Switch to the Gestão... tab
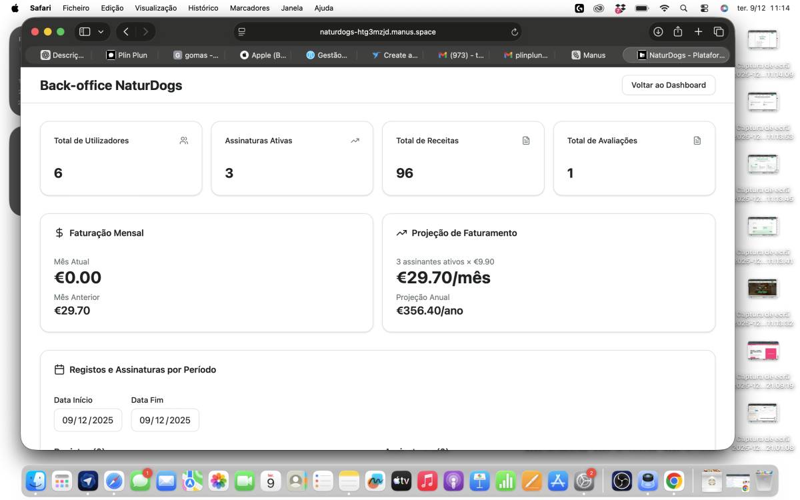The height and width of the screenshot is (500, 800). point(327,55)
